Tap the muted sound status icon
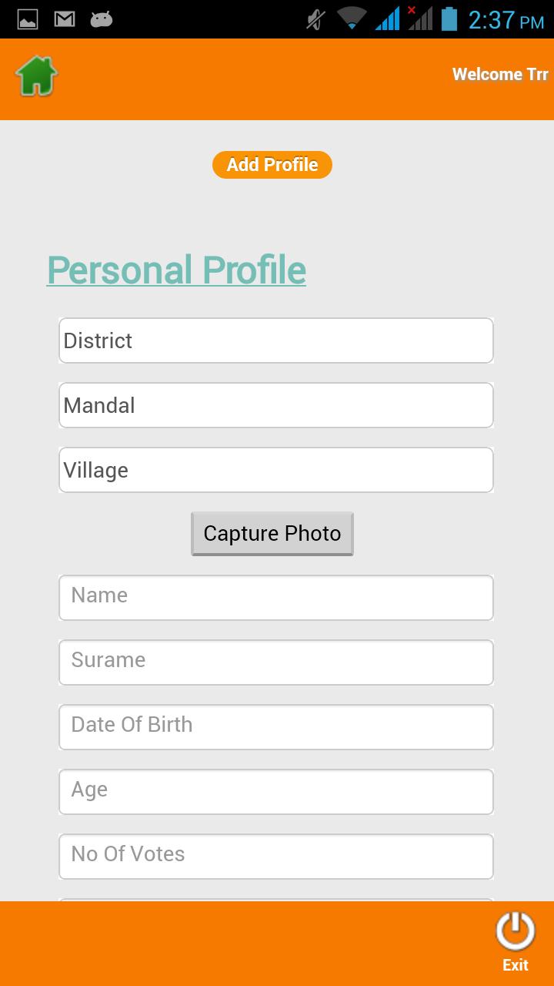The height and width of the screenshot is (986, 554). tap(315, 19)
